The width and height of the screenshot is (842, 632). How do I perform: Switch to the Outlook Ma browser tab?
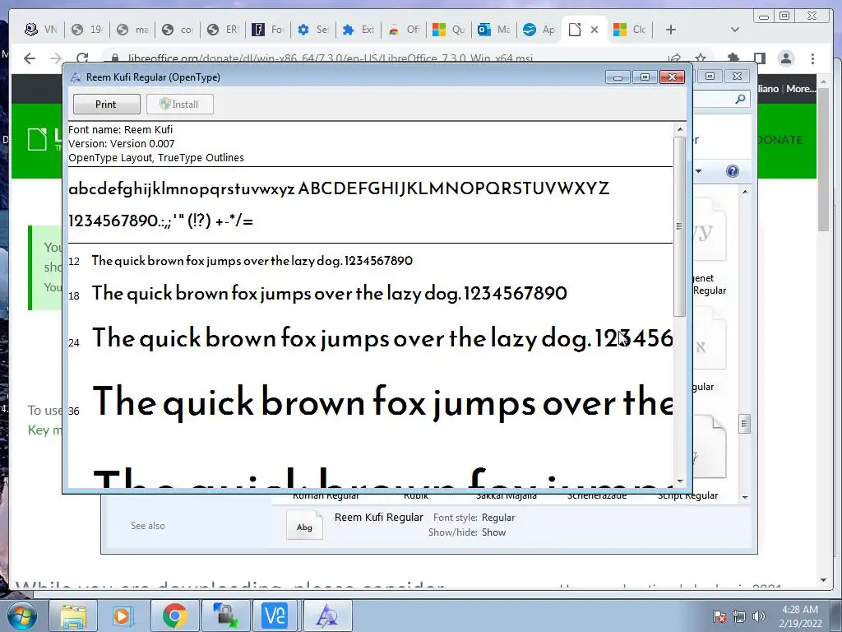[x=493, y=30]
